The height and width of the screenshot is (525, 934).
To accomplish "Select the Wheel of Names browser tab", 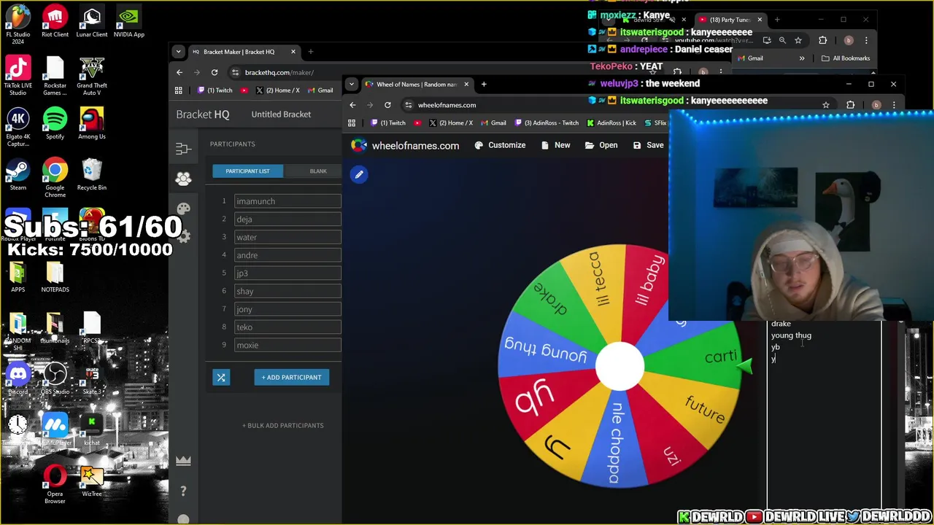I will coord(417,84).
